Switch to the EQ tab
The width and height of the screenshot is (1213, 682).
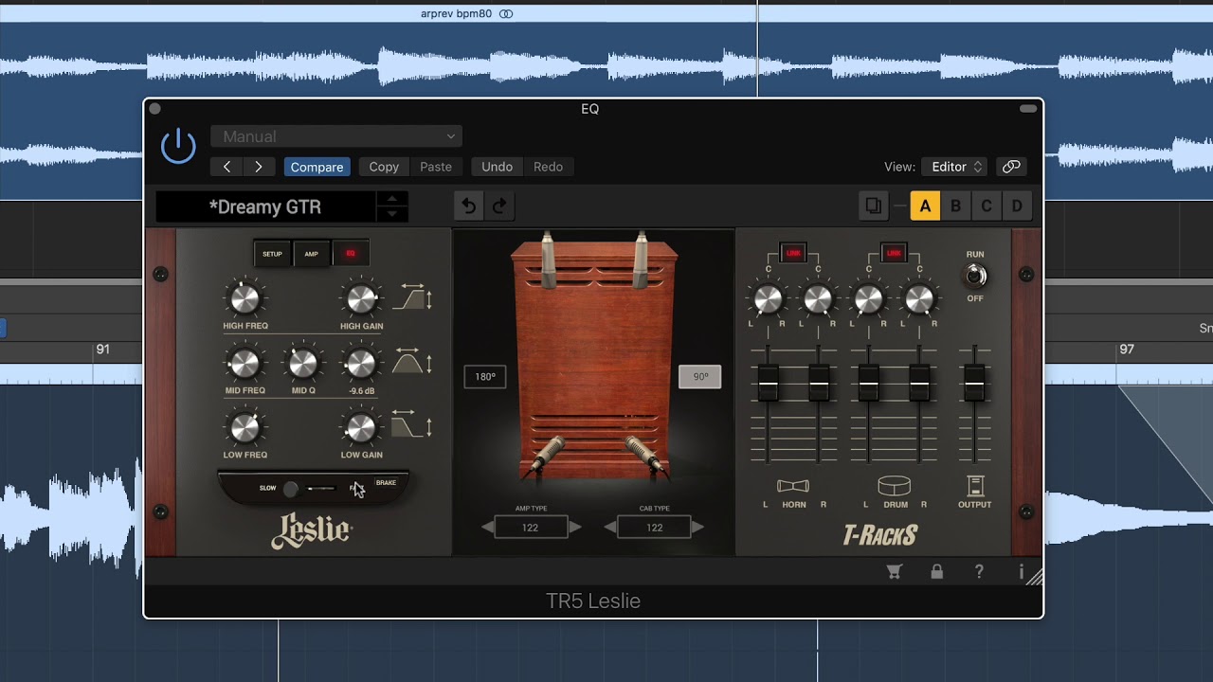[x=351, y=254]
